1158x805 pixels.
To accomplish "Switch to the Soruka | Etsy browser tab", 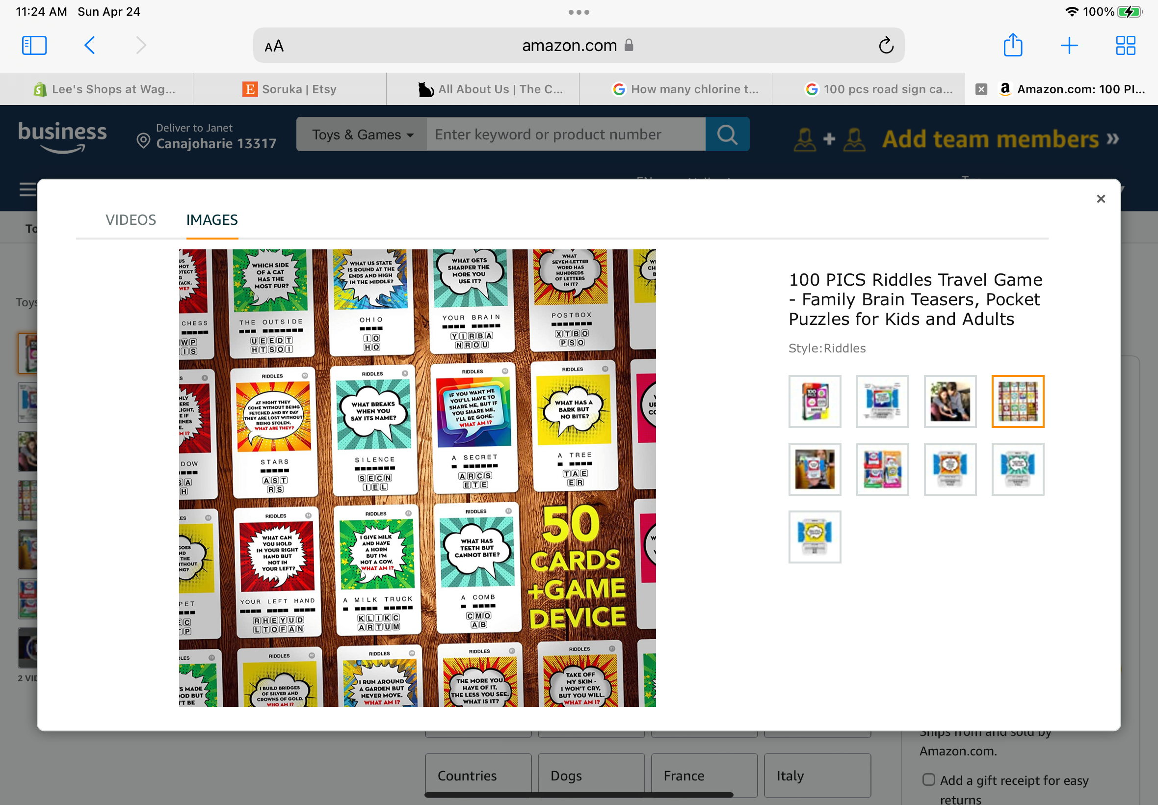I will (x=289, y=89).
